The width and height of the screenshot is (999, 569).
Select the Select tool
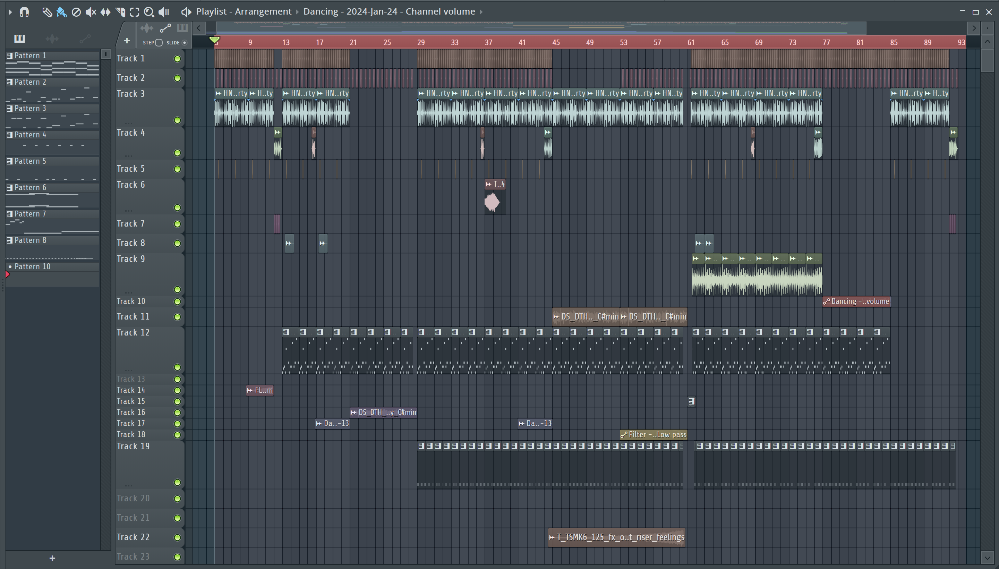tap(134, 12)
